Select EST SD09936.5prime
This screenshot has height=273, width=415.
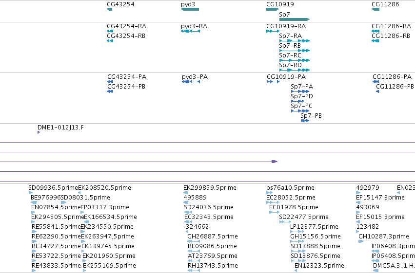click(30, 193)
